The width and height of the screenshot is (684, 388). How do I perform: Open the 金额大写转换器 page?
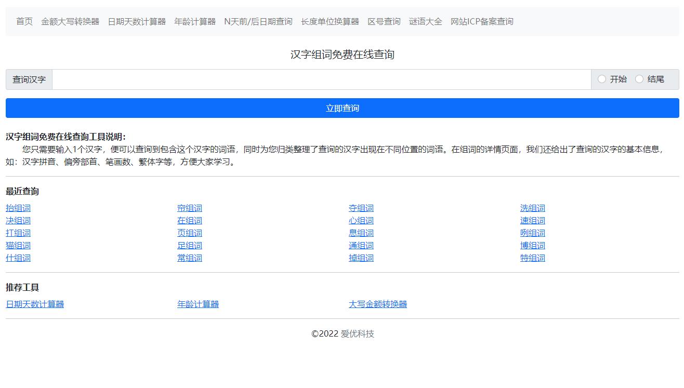(x=71, y=22)
